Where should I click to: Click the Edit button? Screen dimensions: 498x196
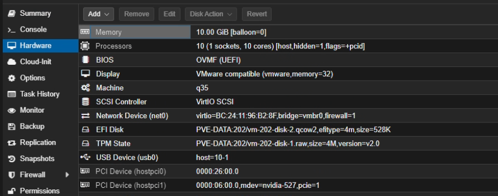coord(169,14)
